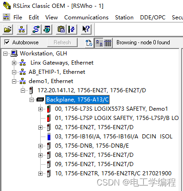183x191 pixels.
Task: Click the RSLinx app icon in title bar
Action: coord(7,6)
